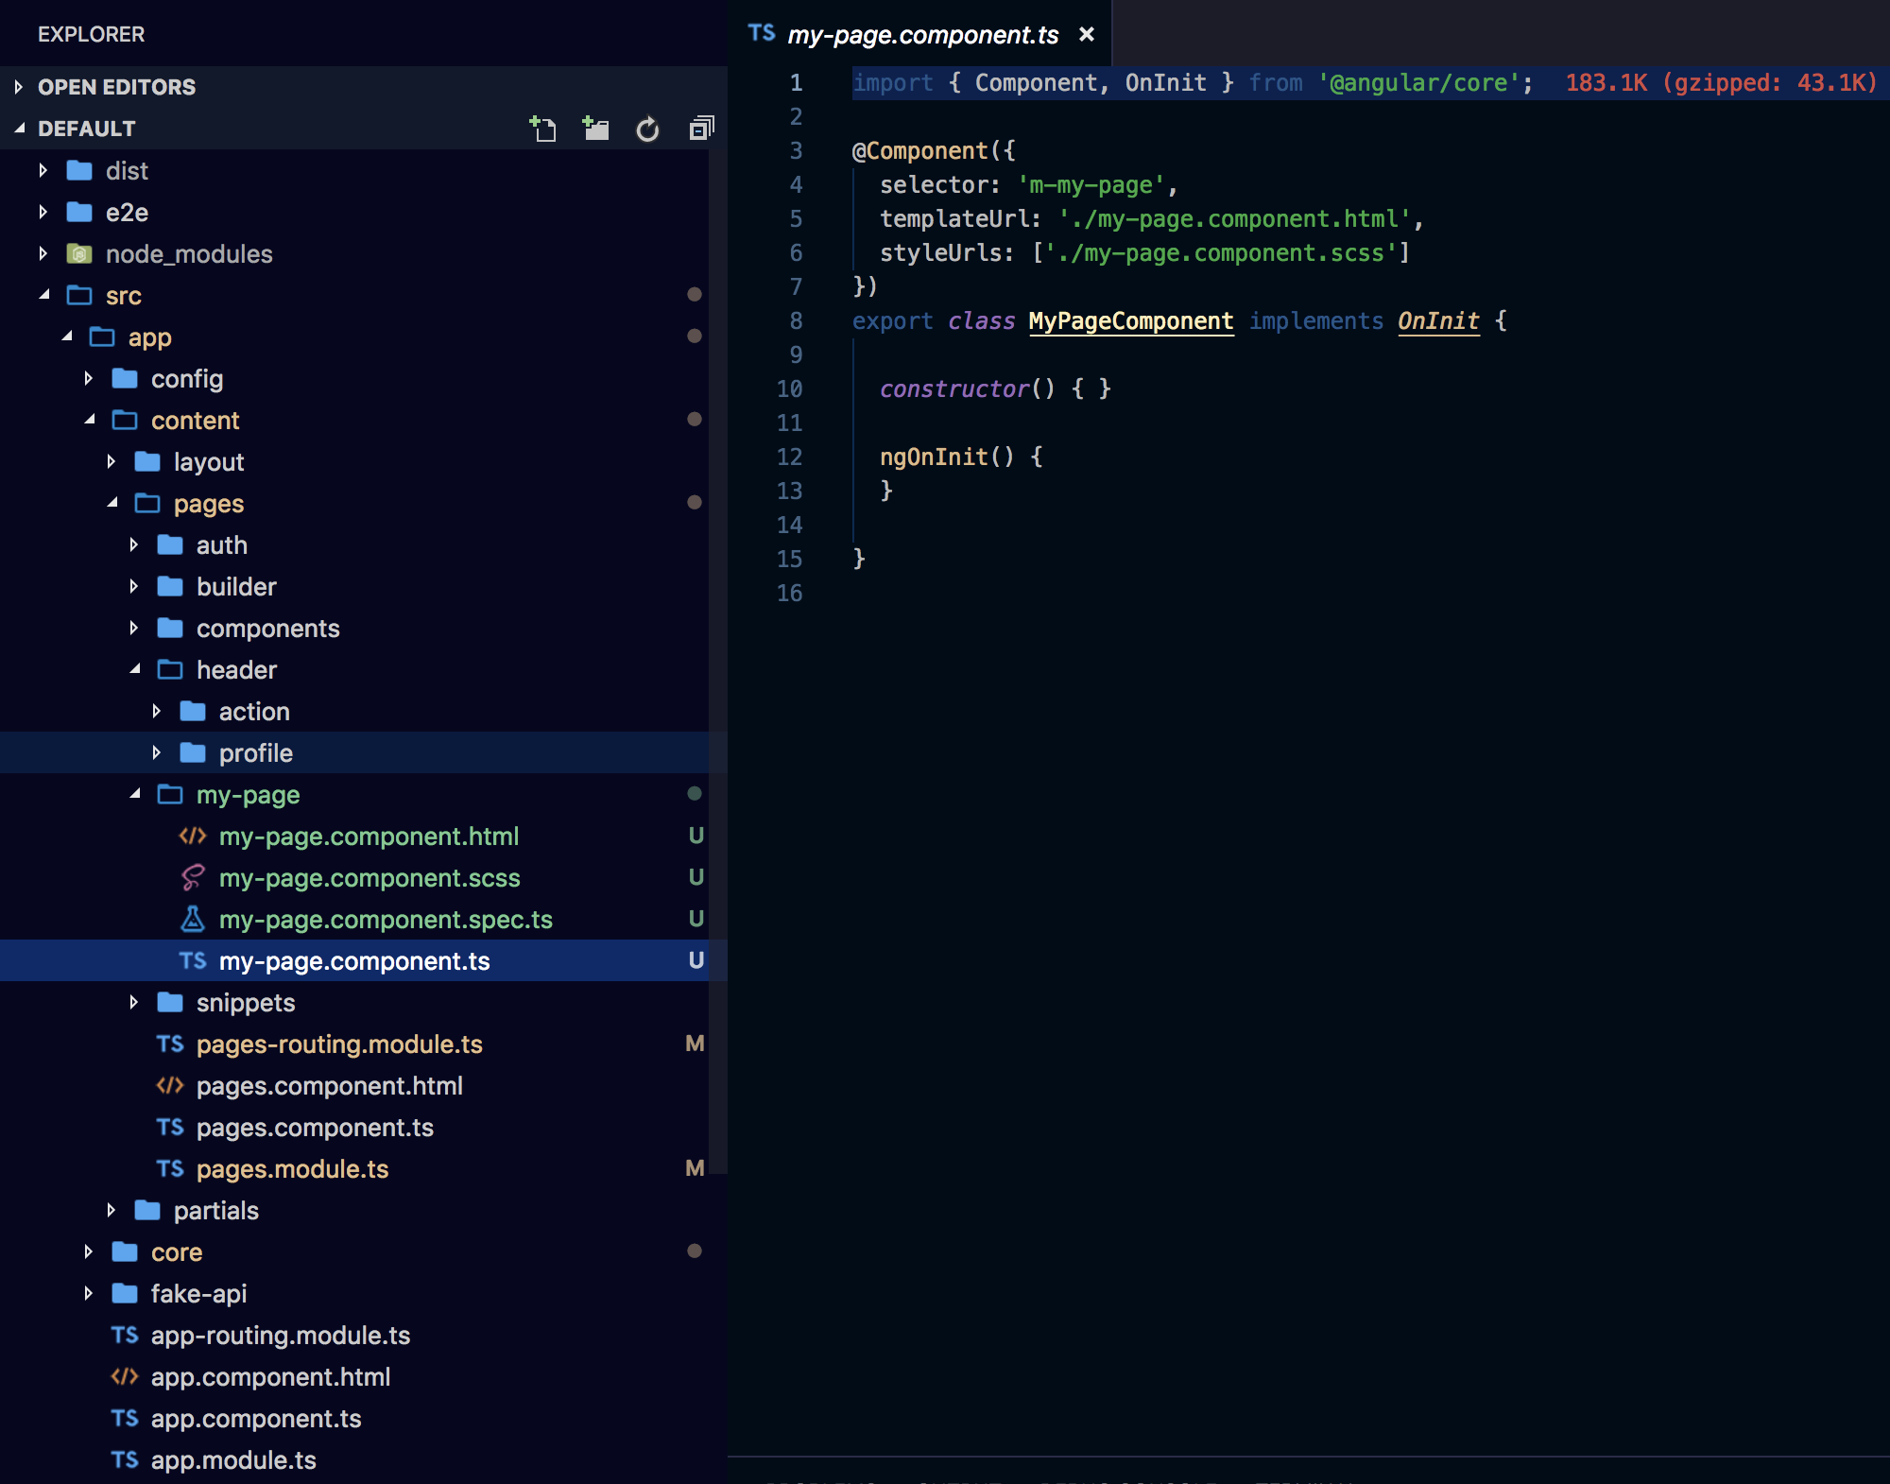Click the components folder icon
Viewport: 1890px width, 1484px height.
click(x=170, y=628)
